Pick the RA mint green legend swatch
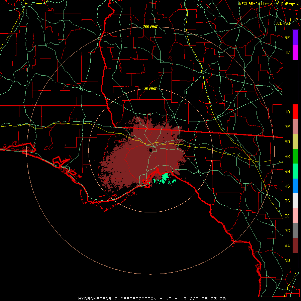The image size is (301, 301). 295,171
